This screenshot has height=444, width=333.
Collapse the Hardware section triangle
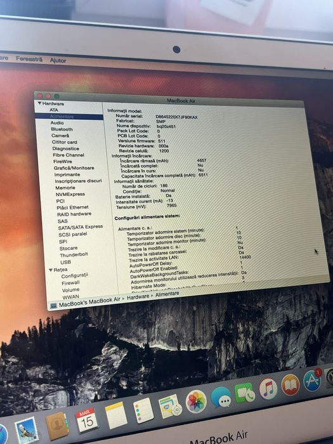pyautogui.click(x=39, y=103)
